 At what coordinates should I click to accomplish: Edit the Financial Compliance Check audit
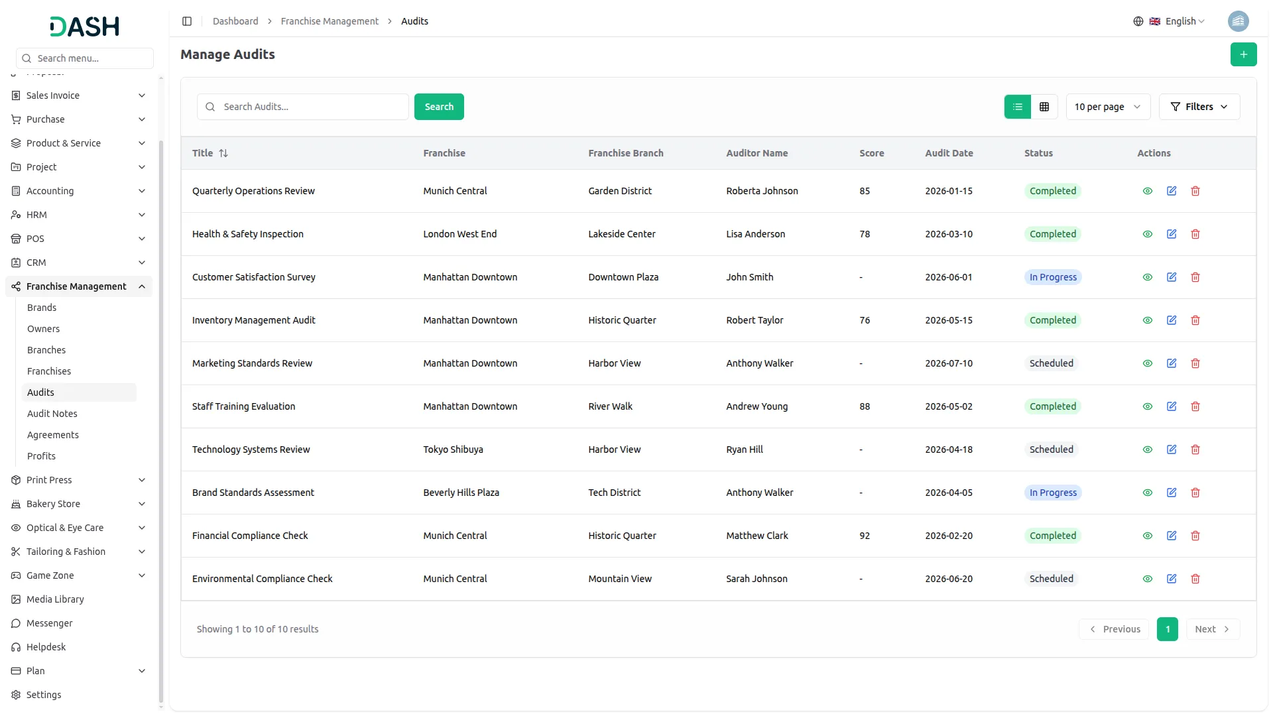point(1171,536)
